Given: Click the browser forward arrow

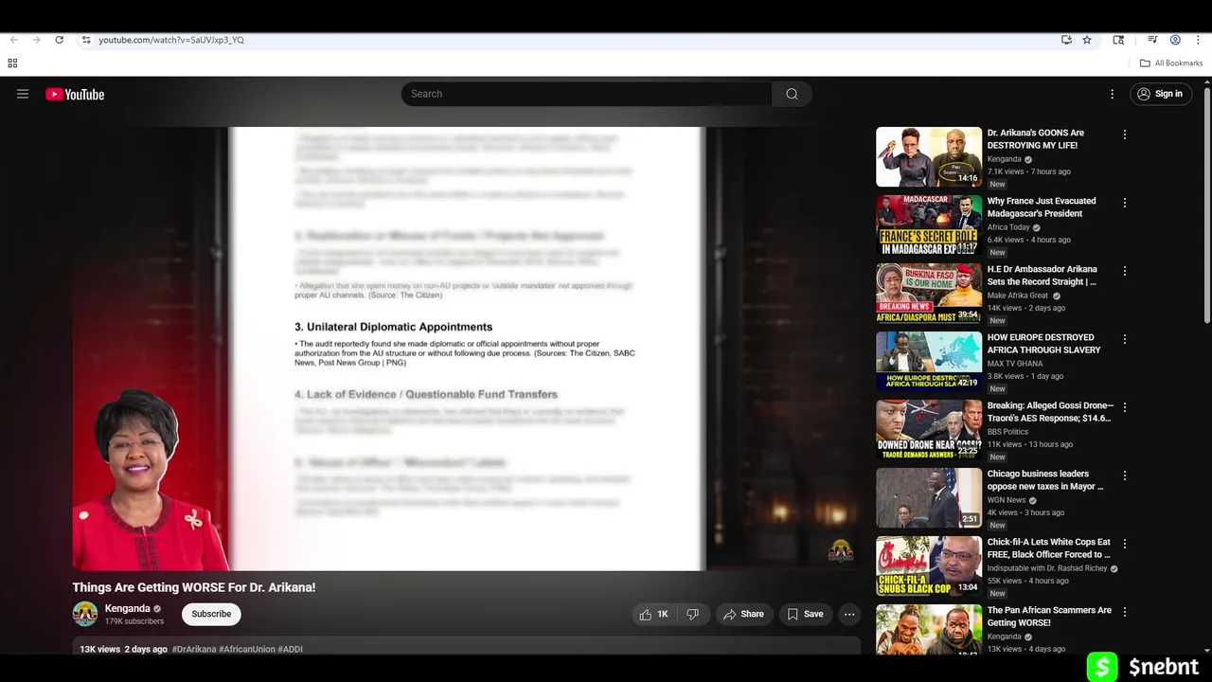Looking at the screenshot, I should [x=36, y=40].
